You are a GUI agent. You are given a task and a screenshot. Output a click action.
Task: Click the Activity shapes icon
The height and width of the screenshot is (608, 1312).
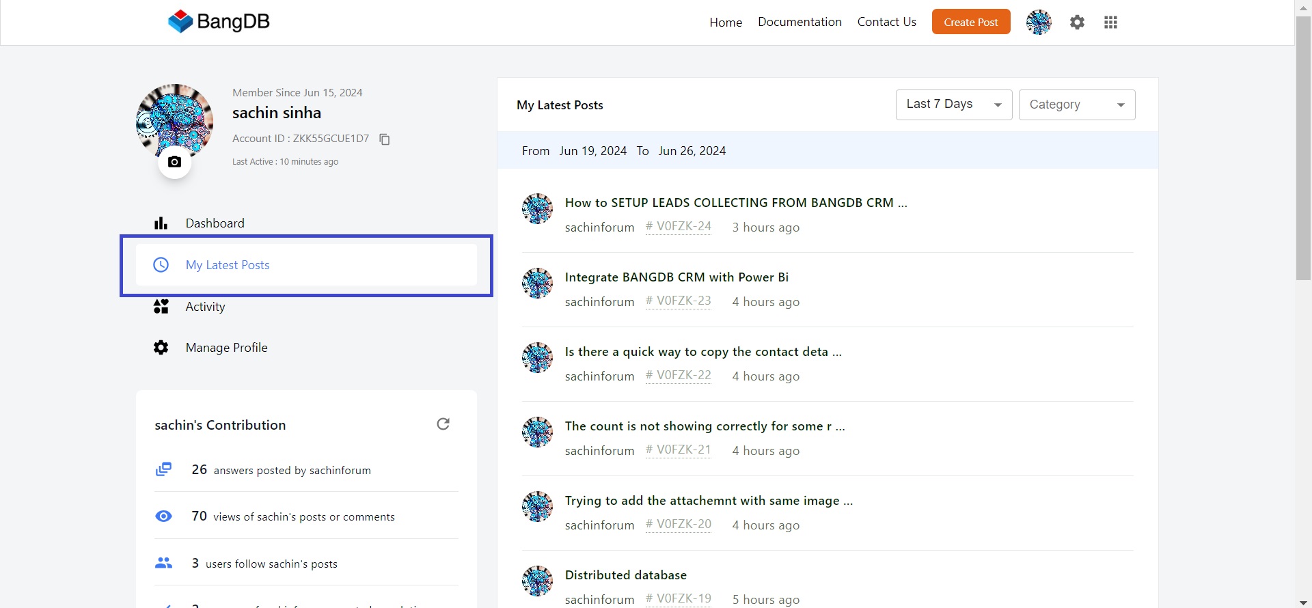pos(161,307)
